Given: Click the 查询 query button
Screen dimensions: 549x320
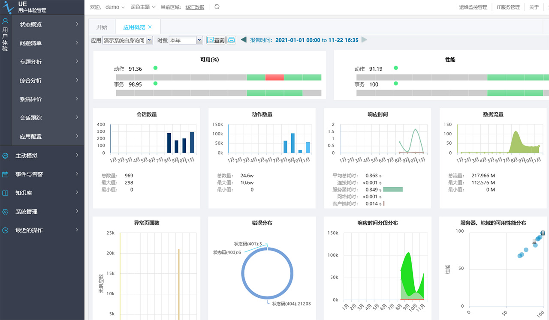Looking at the screenshot, I should point(216,40).
